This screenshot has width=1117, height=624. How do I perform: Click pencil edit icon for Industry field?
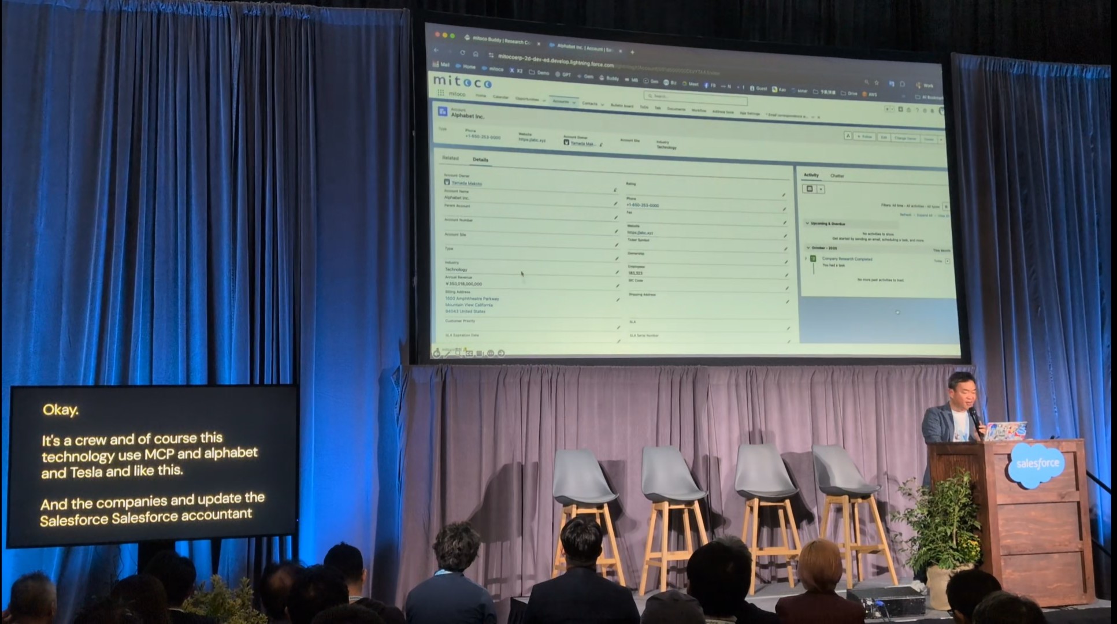[617, 272]
